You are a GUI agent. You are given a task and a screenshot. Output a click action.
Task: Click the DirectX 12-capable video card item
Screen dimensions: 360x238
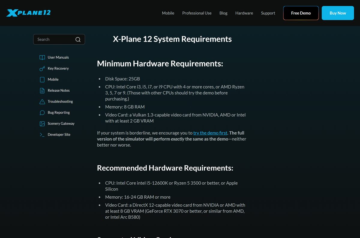coord(175,211)
